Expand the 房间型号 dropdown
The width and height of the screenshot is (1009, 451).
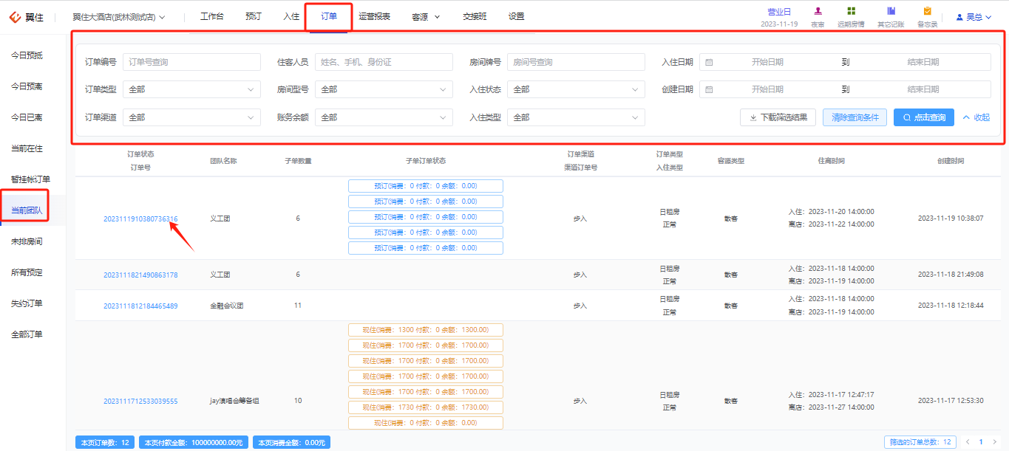(x=384, y=89)
